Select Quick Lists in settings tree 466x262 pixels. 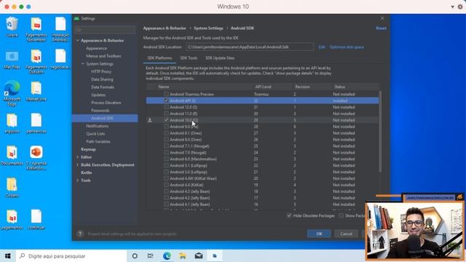[95, 134]
